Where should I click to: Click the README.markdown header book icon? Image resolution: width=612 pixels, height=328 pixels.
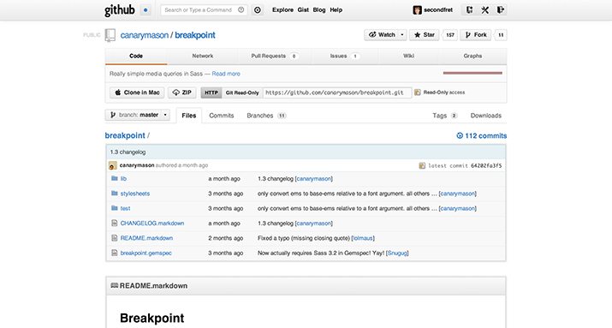tap(115, 286)
